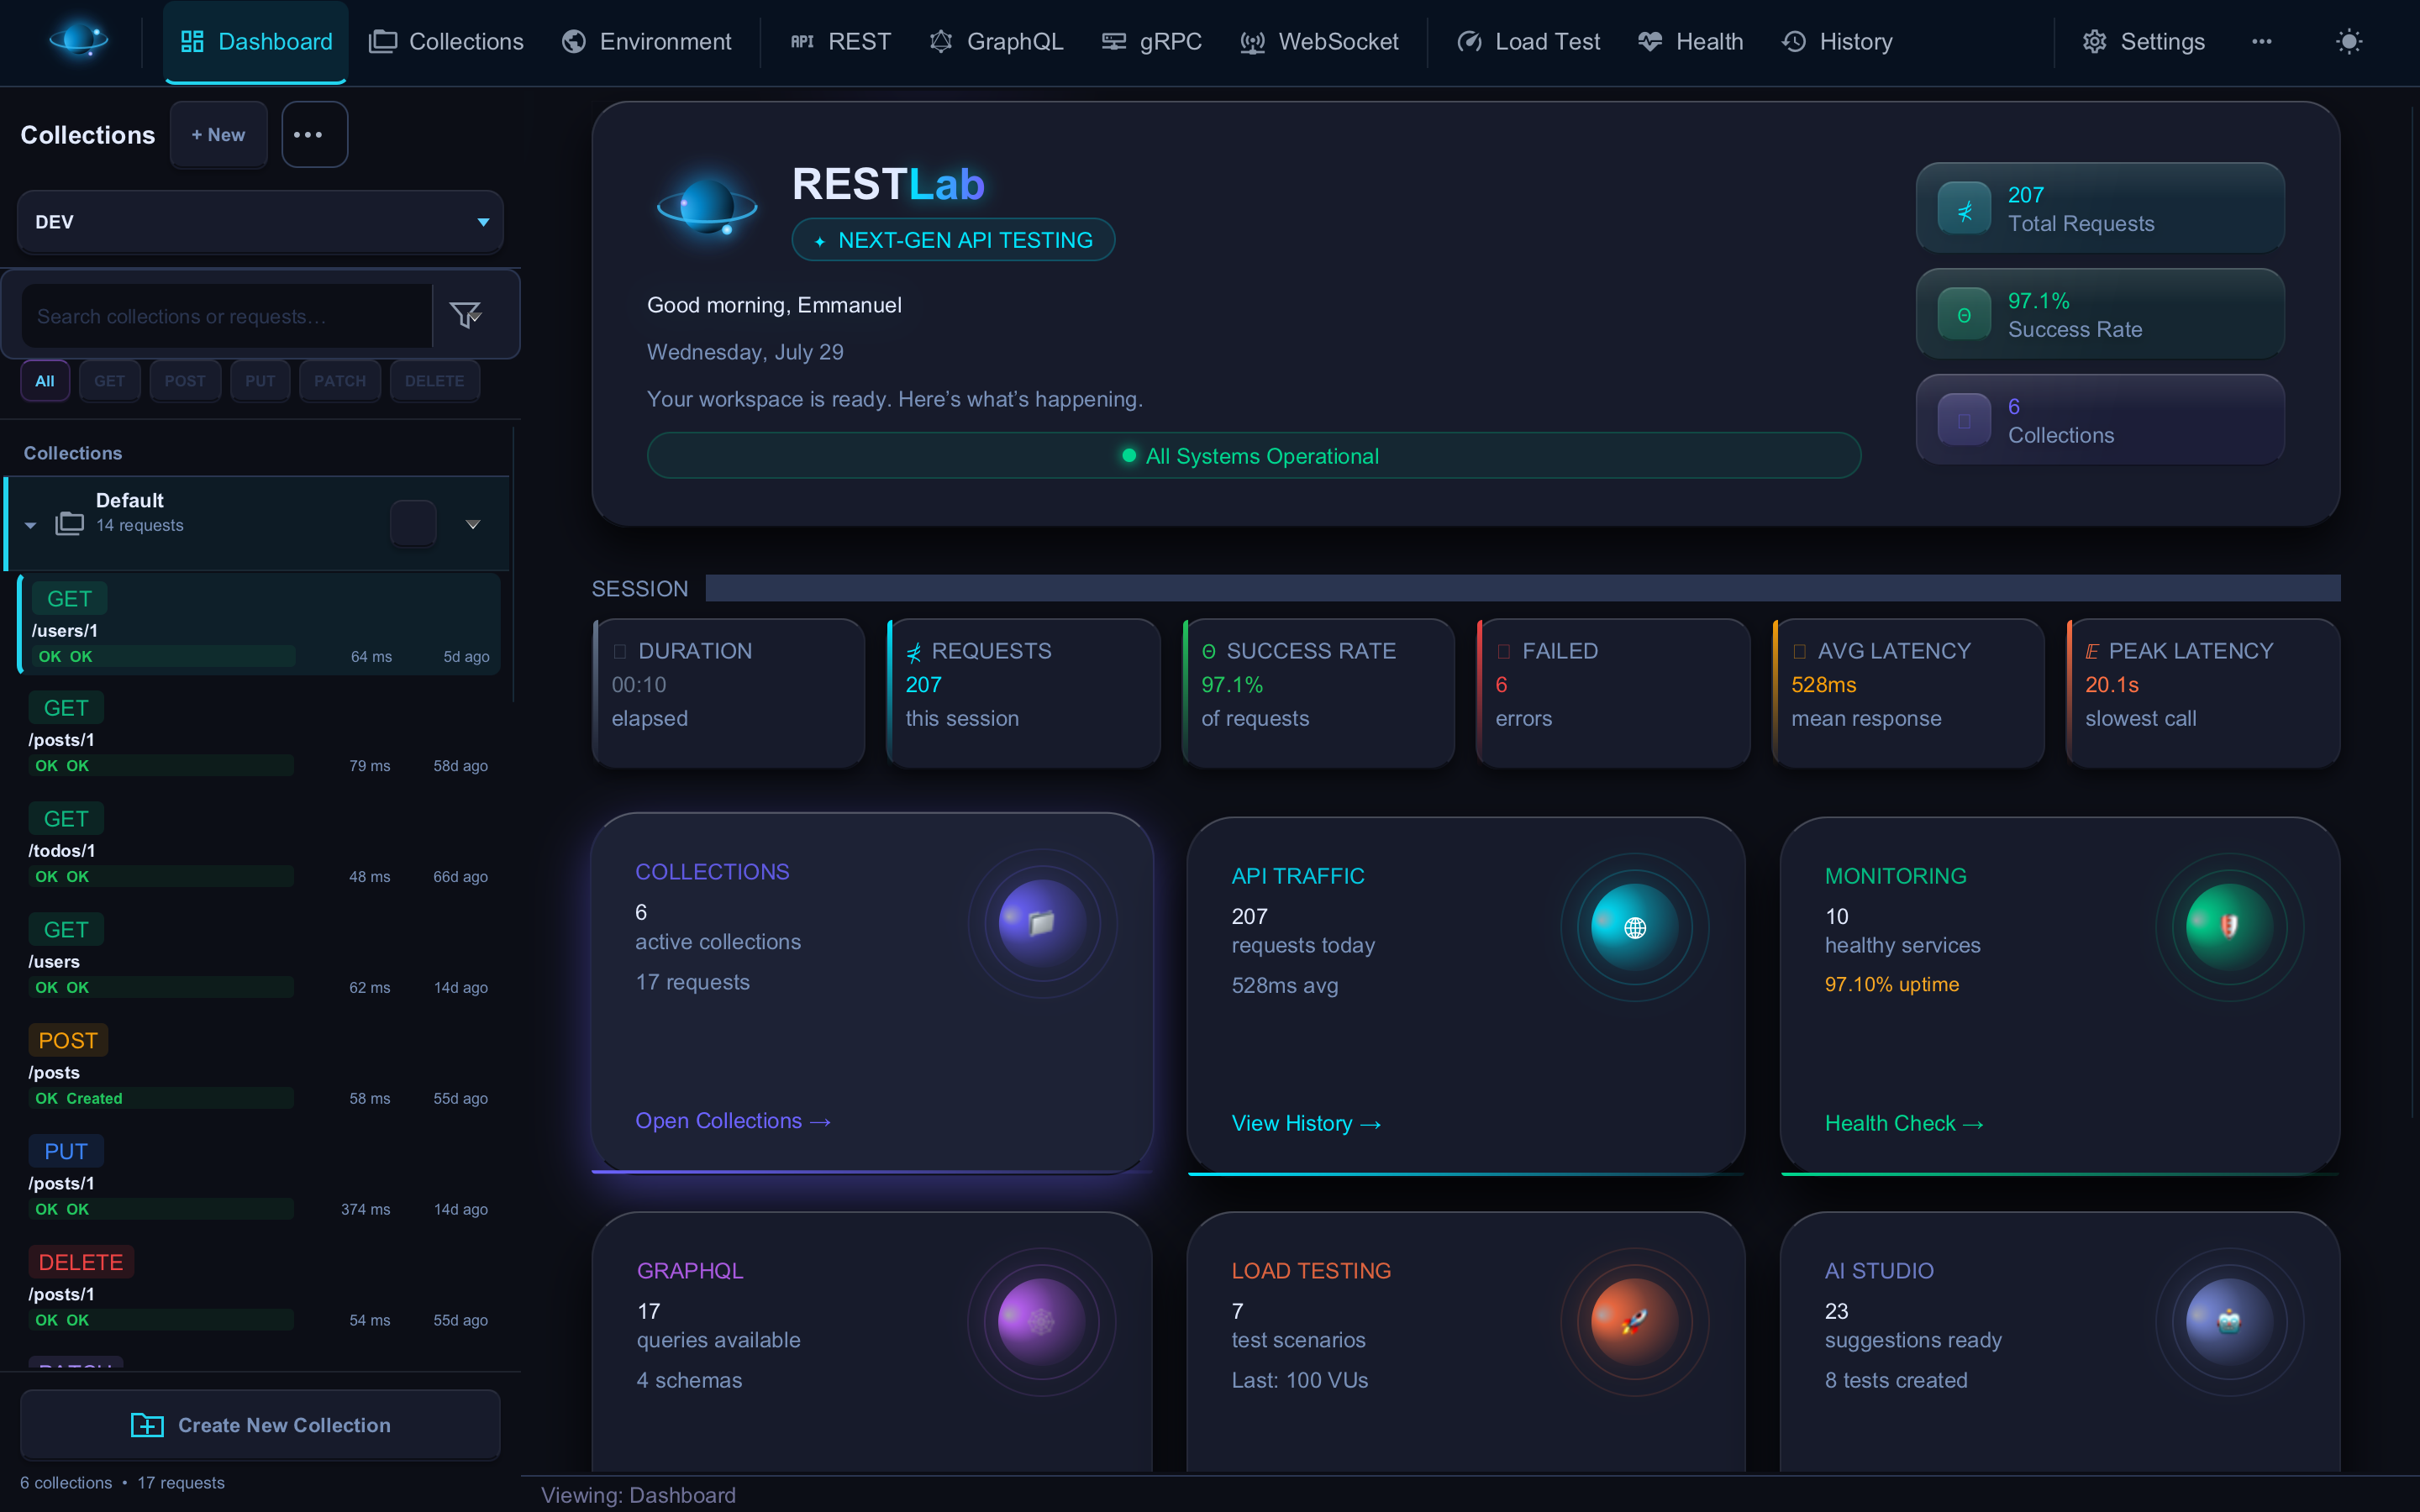The height and width of the screenshot is (1512, 2420).
Task: Toggle the POST method filter chip
Action: pyautogui.click(x=185, y=381)
